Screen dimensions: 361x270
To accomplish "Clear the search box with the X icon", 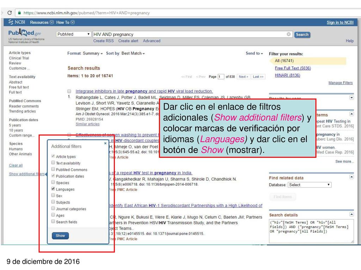I will coord(288,34).
